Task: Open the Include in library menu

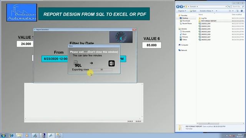Action: tap(206, 11)
